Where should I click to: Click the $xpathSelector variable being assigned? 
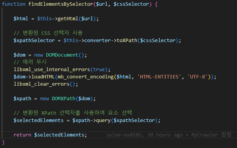(x=34, y=41)
